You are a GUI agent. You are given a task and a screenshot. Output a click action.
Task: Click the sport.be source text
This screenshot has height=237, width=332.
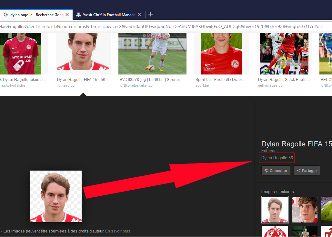202,85
